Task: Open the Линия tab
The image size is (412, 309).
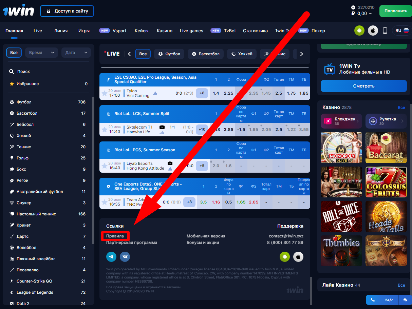Action: [x=61, y=31]
